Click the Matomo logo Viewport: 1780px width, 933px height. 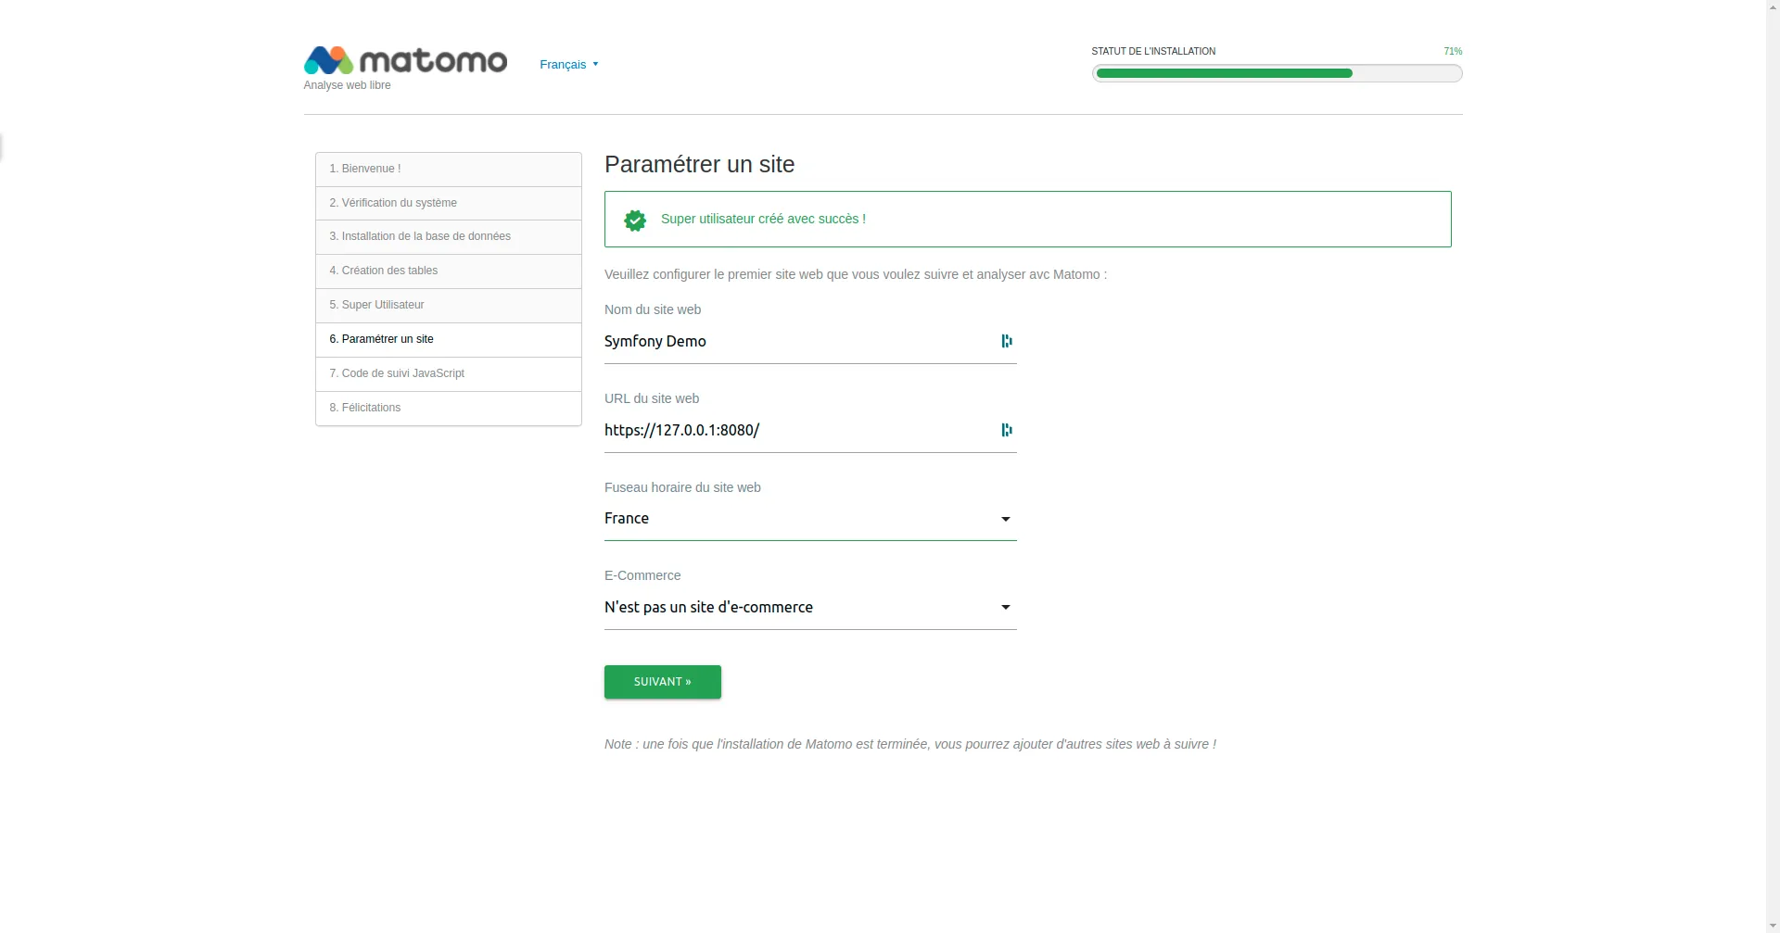405,60
